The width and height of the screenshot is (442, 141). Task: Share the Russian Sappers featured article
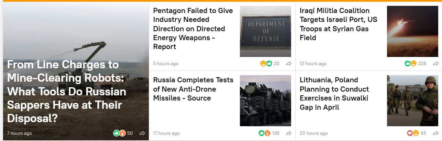click(142, 133)
